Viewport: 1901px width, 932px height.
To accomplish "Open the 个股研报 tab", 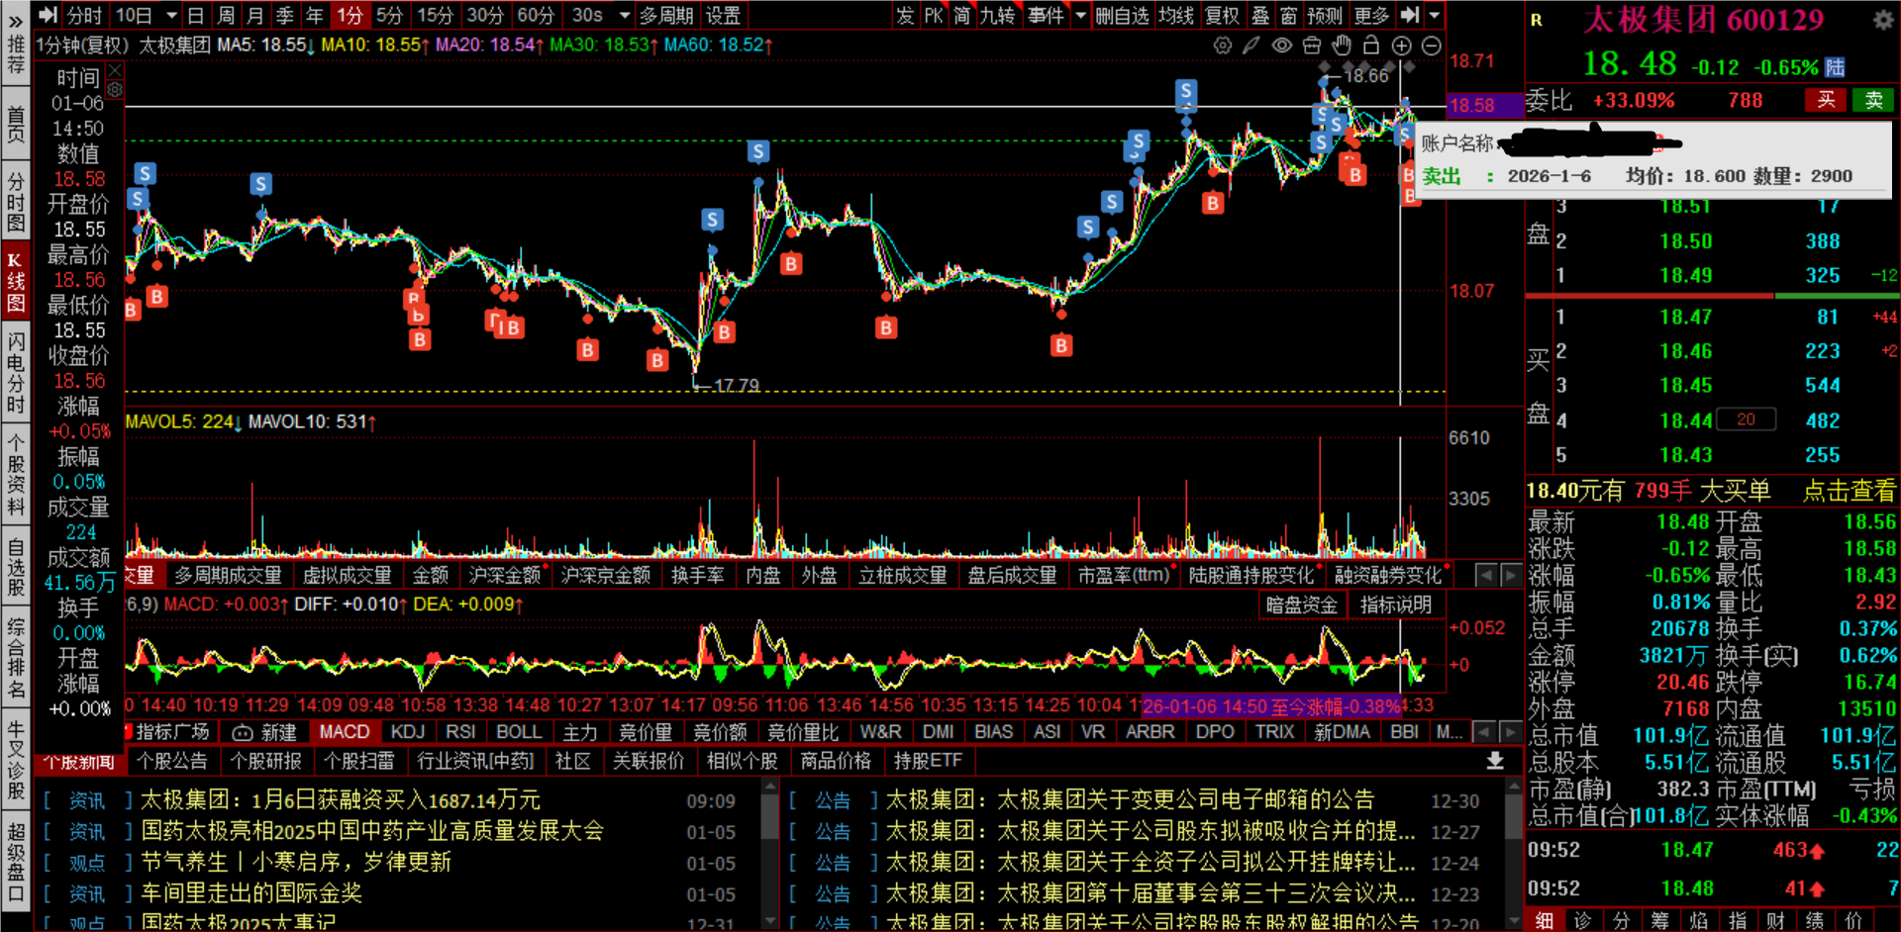I will (266, 761).
